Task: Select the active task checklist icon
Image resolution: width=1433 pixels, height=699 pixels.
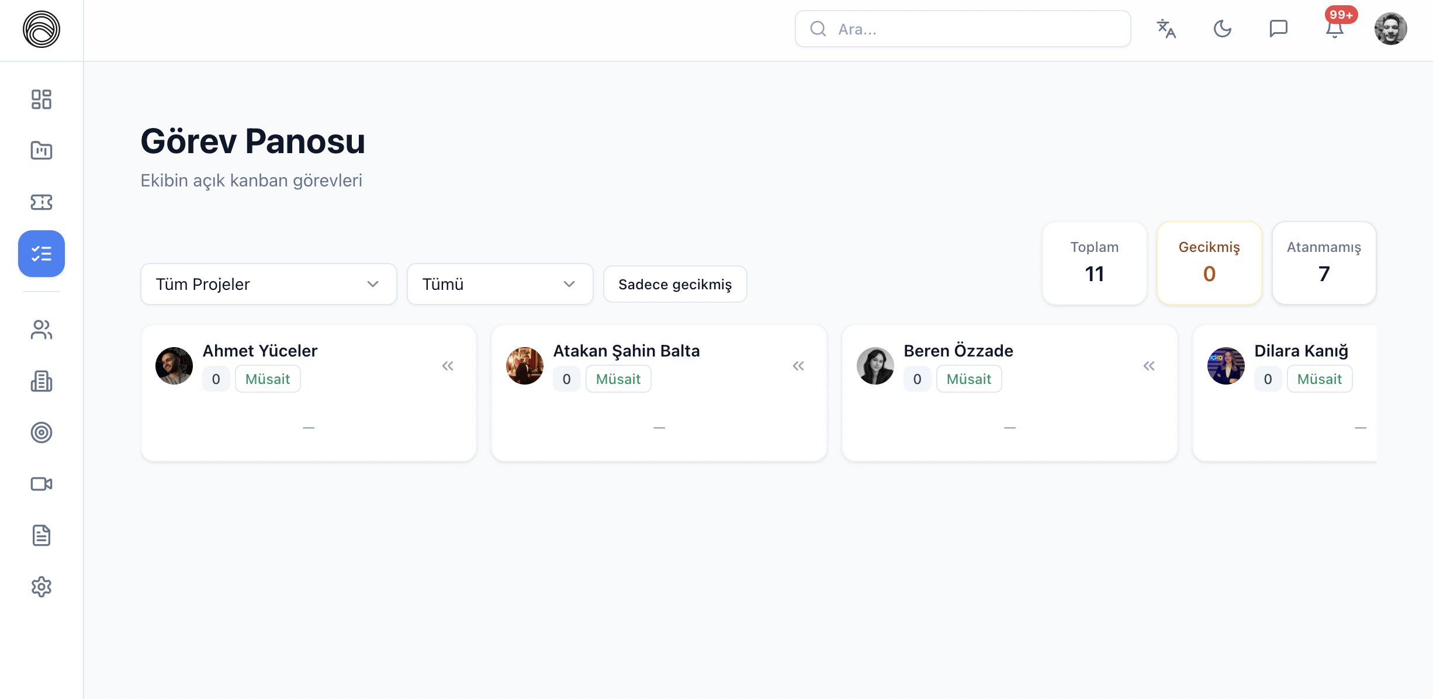Action: (x=41, y=254)
